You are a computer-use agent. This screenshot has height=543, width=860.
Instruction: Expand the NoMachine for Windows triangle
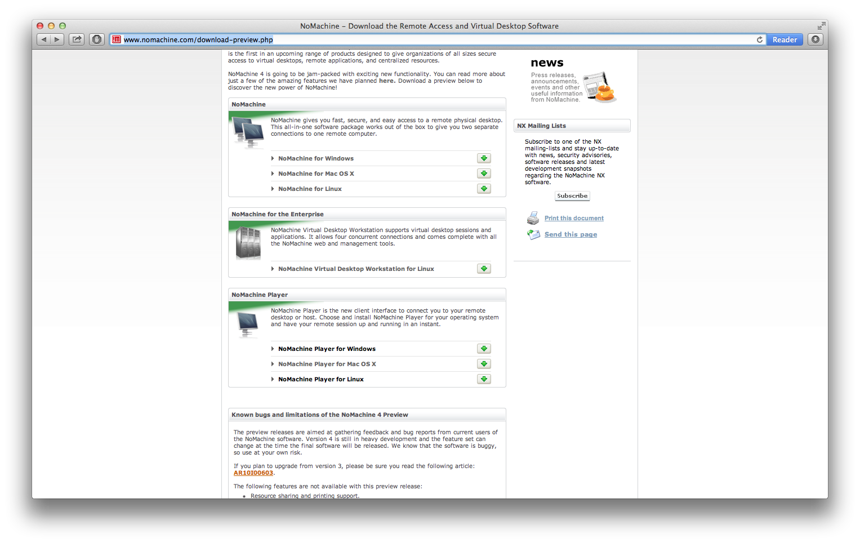273,158
